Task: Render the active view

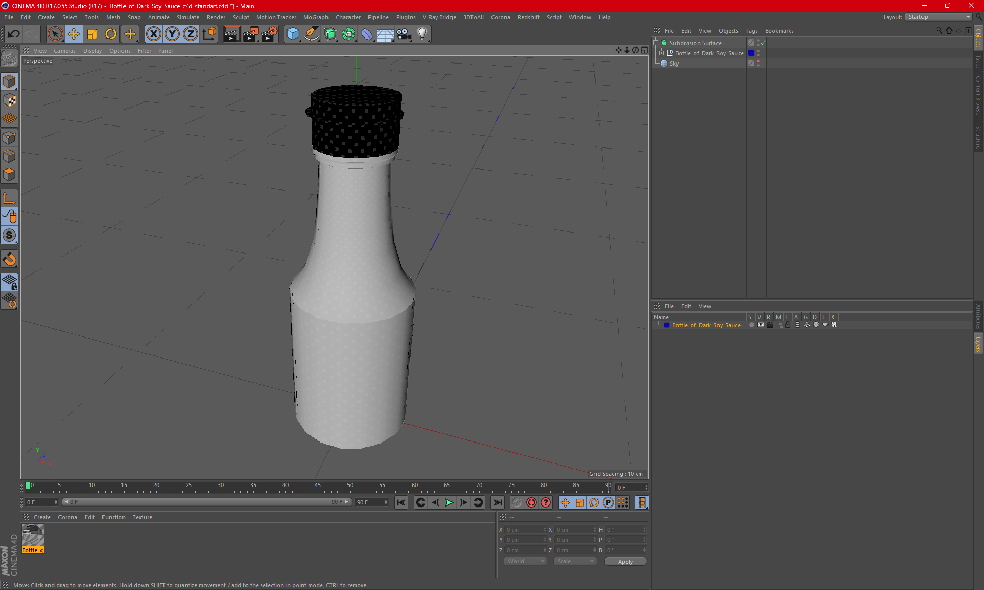Action: click(x=232, y=34)
